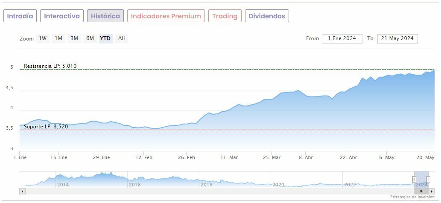441x203 pixels.
Task: Open Estrategias de Inversión credit link
Action: [412, 197]
